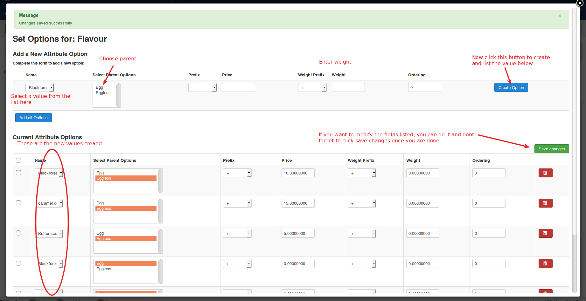Check the caramel row checkbox
This screenshot has width=586, height=301.
[x=18, y=203]
